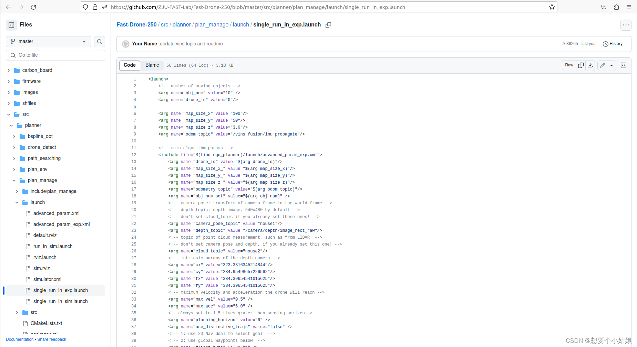Switch to the Code tab
Viewport: 637px width, 347px height.
130,65
